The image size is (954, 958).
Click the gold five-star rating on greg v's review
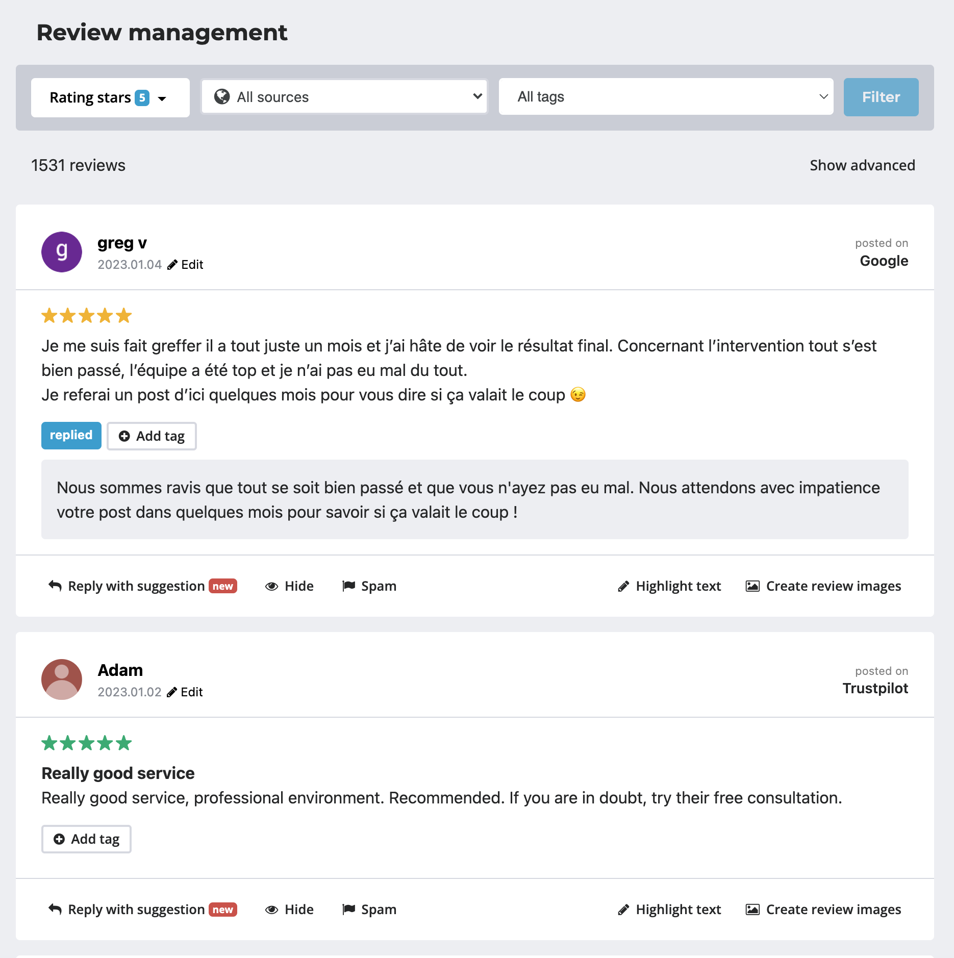87,316
